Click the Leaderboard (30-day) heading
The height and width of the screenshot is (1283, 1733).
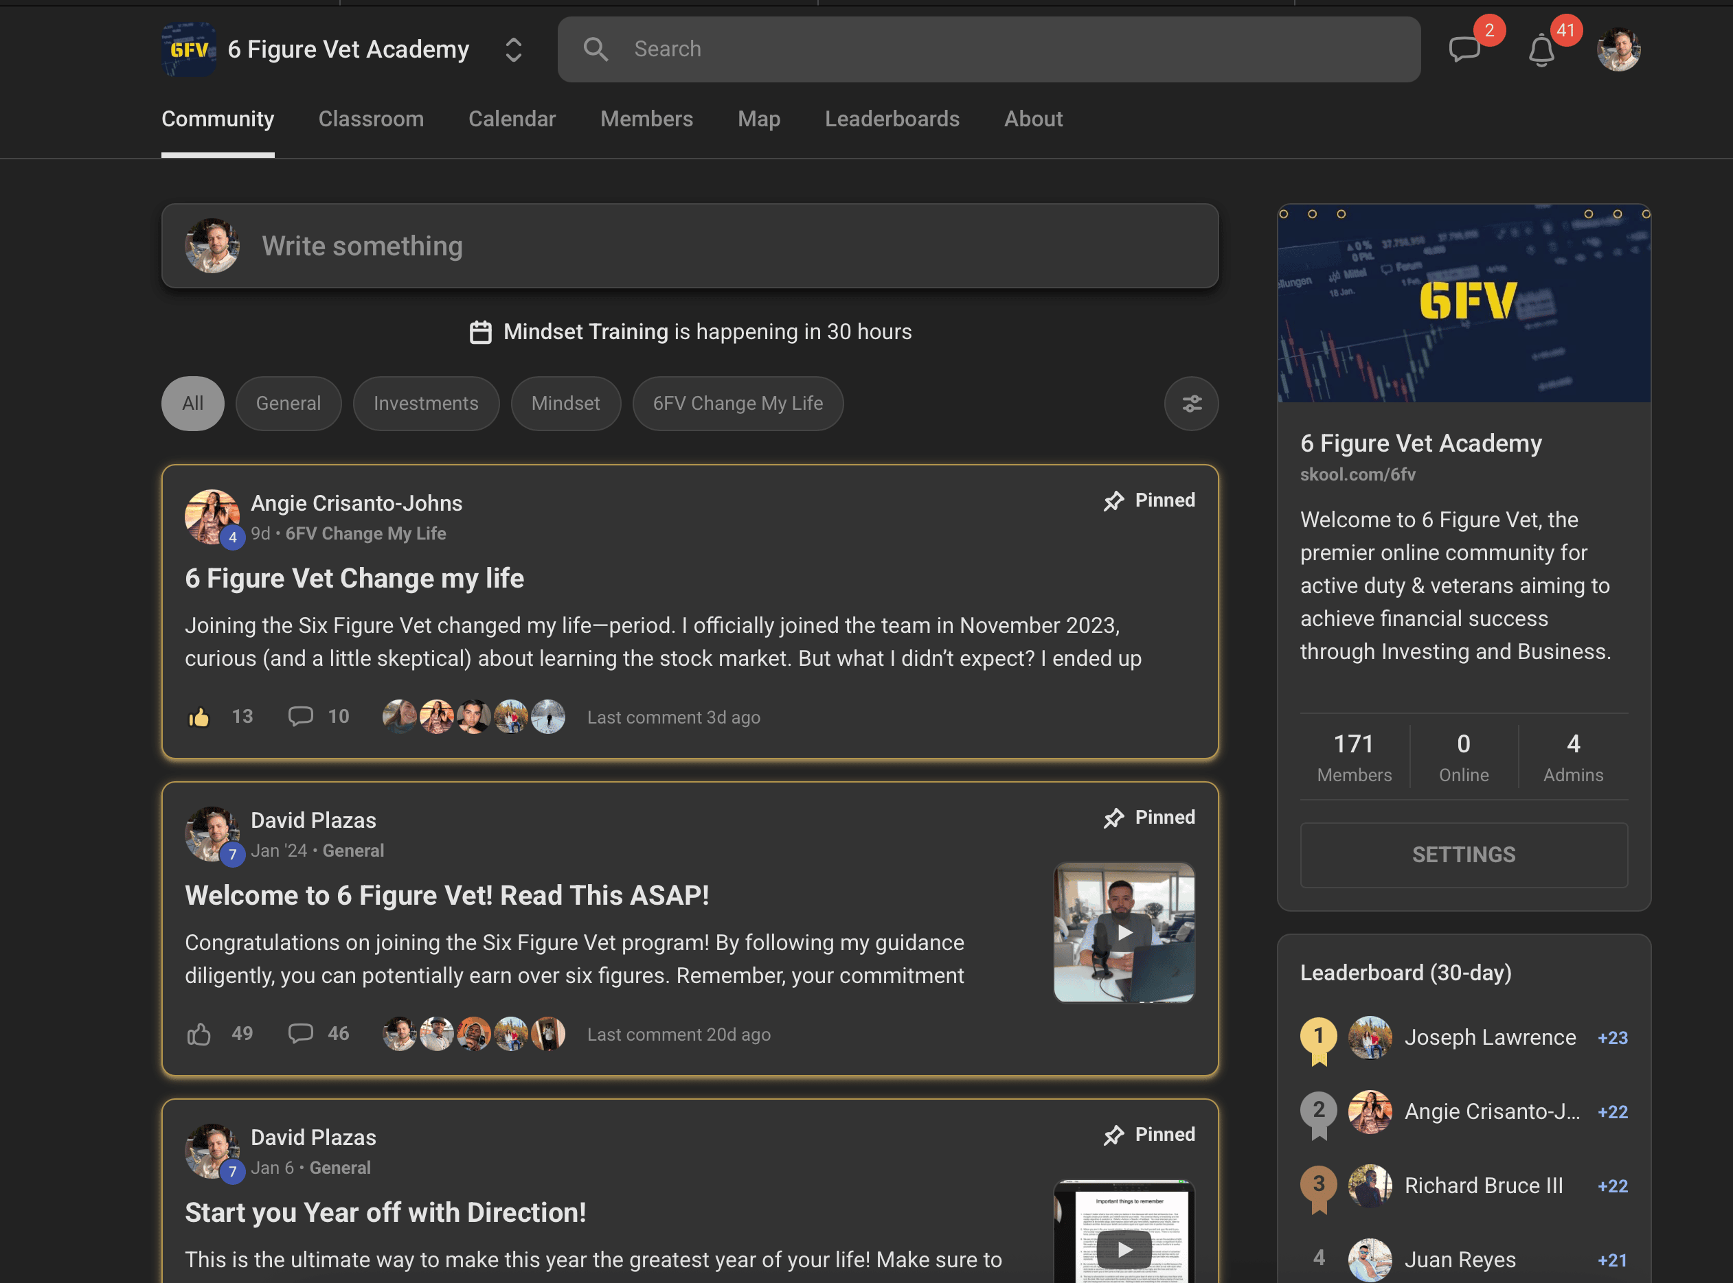[1406, 973]
